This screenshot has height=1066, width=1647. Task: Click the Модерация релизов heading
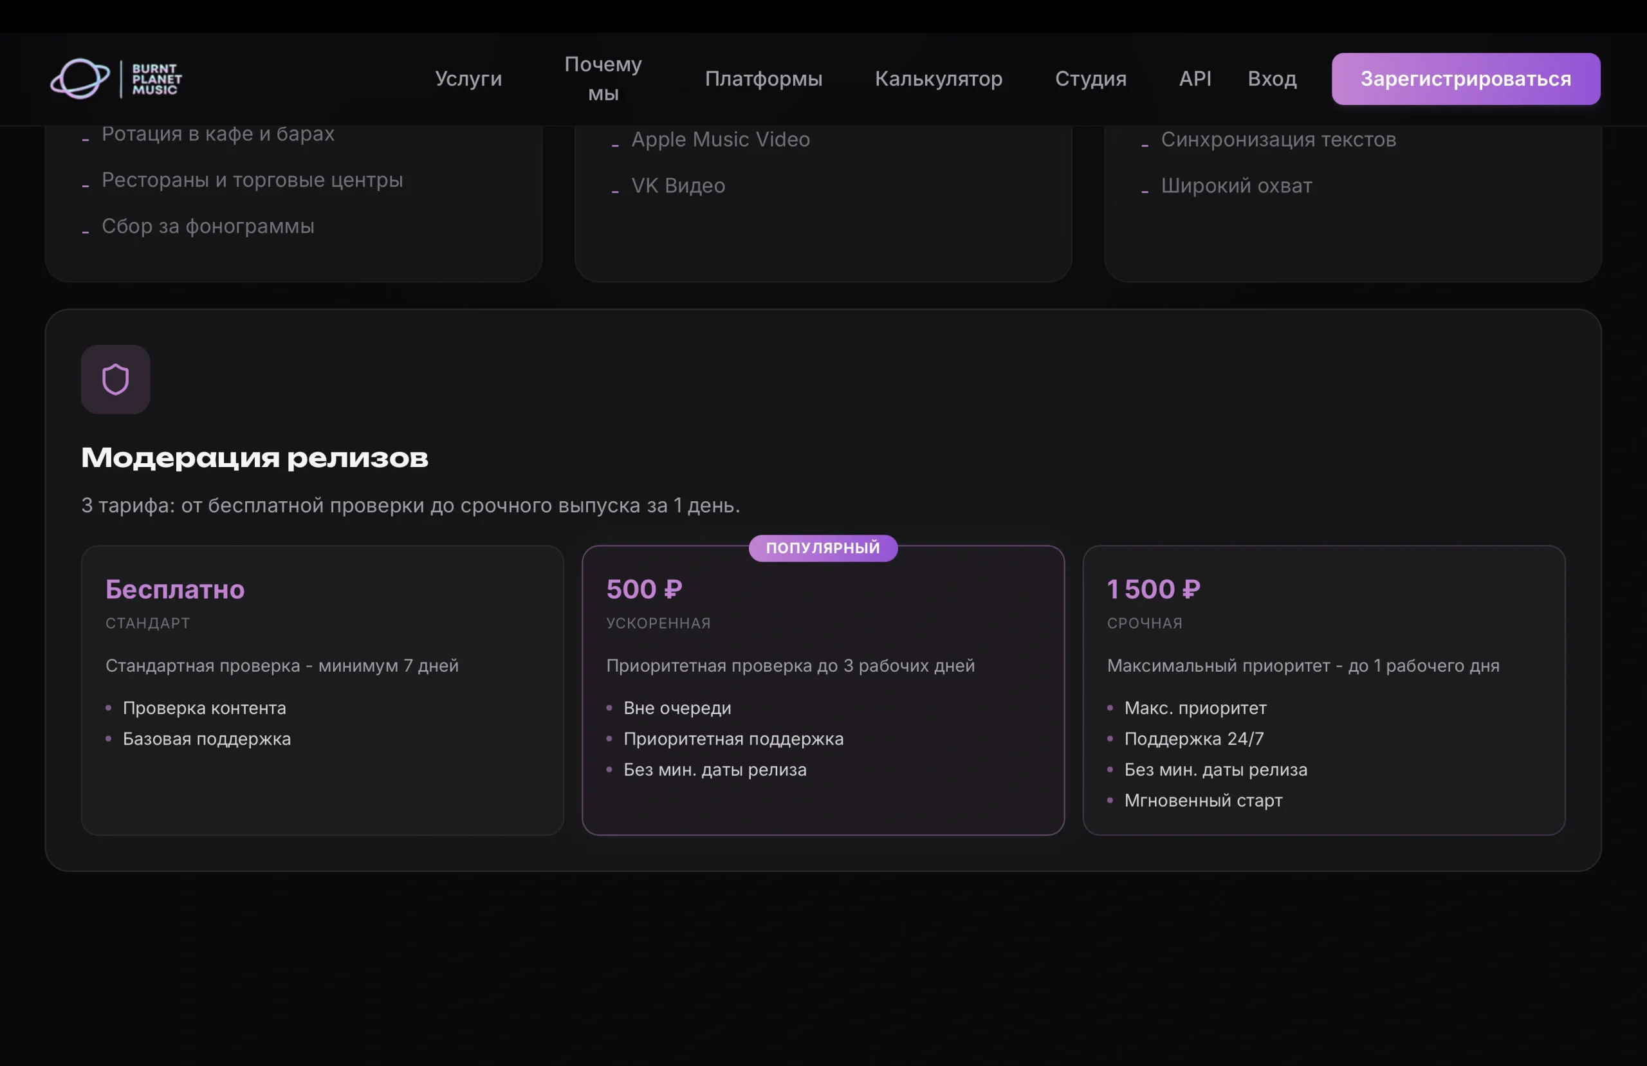(255, 457)
